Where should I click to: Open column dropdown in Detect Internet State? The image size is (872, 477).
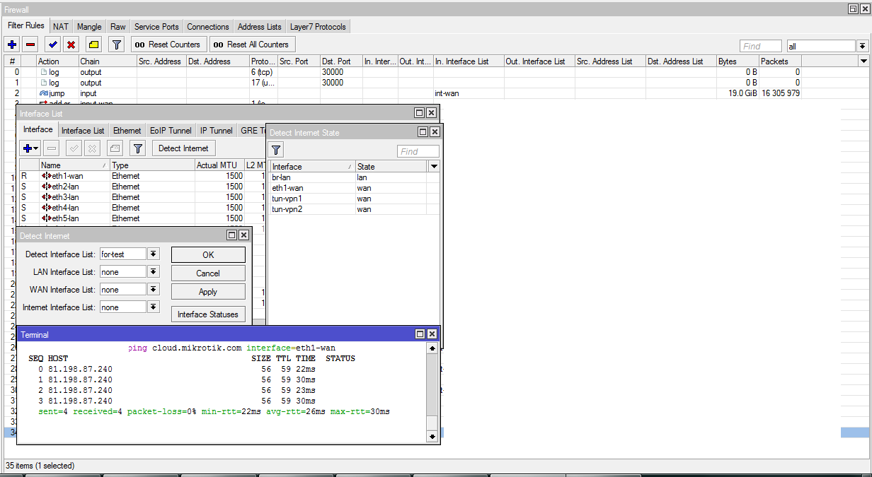click(434, 167)
